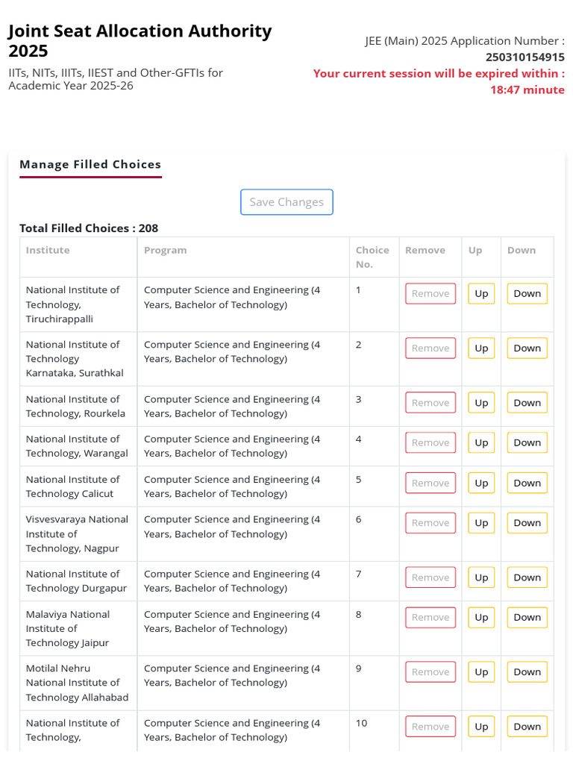Move NIT Warangal choice up
The image size is (573, 764).
coord(481,442)
